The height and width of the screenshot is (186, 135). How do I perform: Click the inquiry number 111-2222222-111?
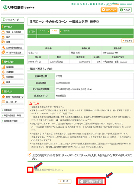(x=110, y=53)
